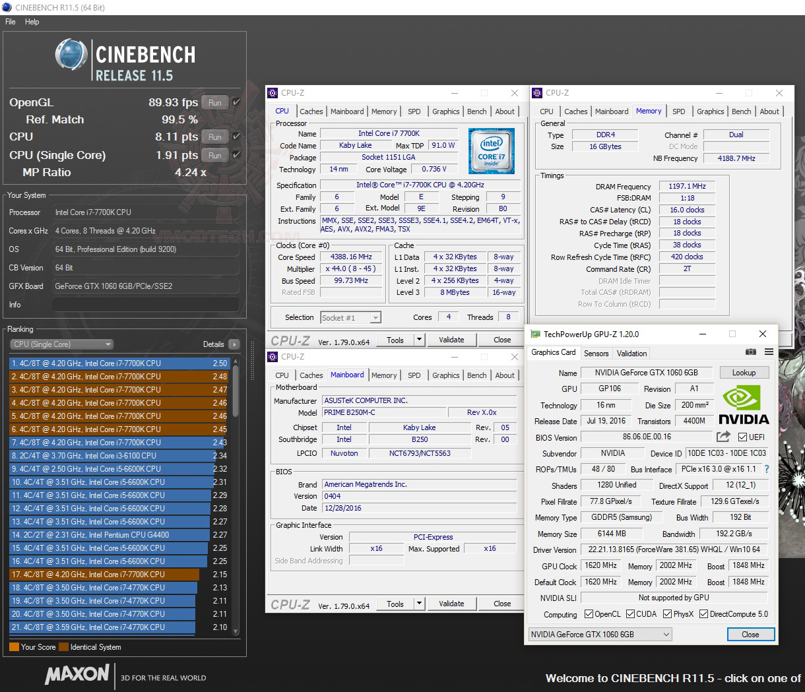Switch to SPD tab in Memory window
The width and height of the screenshot is (805, 692).
tap(679, 111)
